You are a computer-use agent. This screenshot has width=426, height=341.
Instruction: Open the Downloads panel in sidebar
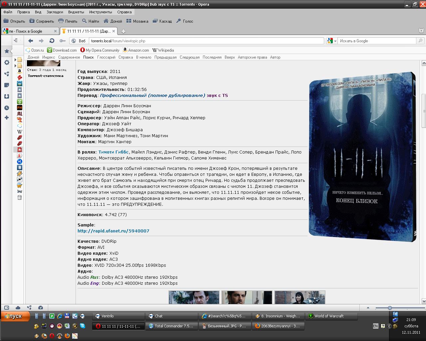point(6,97)
